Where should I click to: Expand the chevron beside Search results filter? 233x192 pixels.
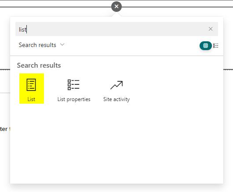62,44
